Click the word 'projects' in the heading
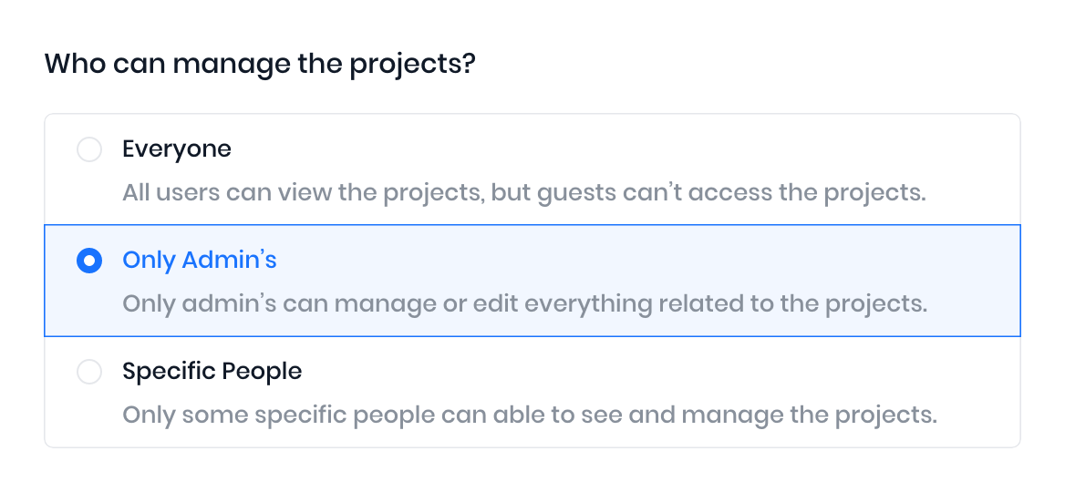 pyautogui.click(x=405, y=66)
